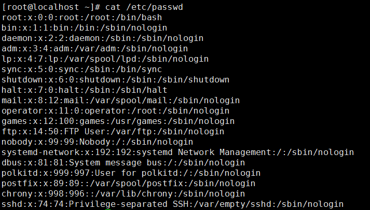The height and width of the screenshot is (210, 370).
Task: Click the operator account line
Action: tap(116, 111)
